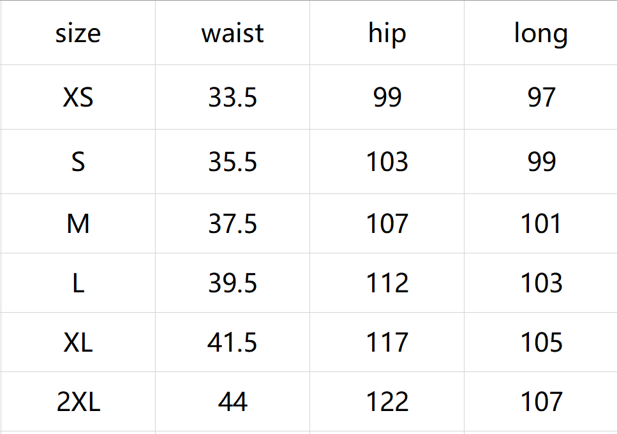Select long value 105
This screenshot has width=617, height=434.
click(x=541, y=343)
